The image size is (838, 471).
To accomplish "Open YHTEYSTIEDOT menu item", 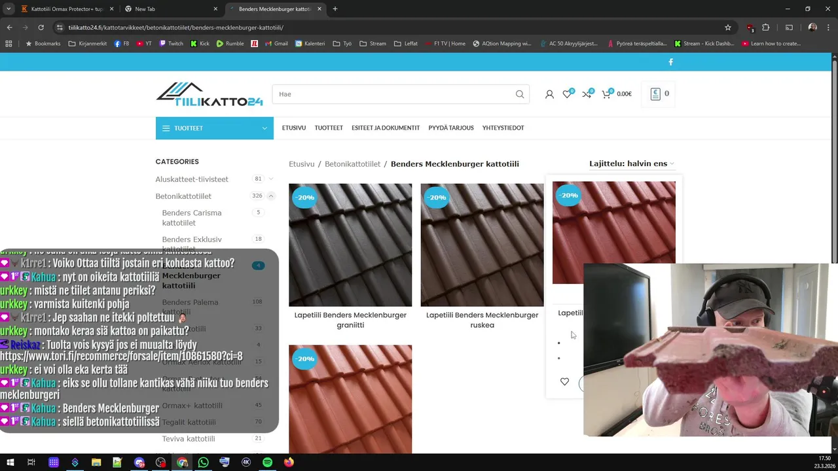I will click(x=503, y=128).
